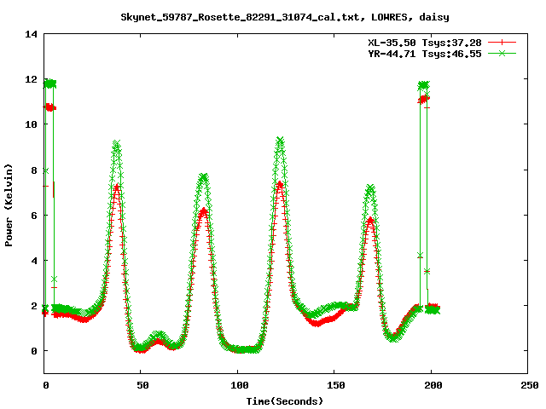This screenshot has width=546, height=409.
Task: Click the y-axis tick label 10
Action: click(x=31, y=124)
